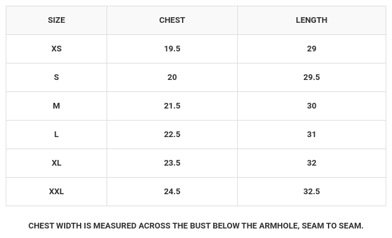Select the XS size cell
Viewport: 392px width, 238px height.
click(x=56, y=49)
